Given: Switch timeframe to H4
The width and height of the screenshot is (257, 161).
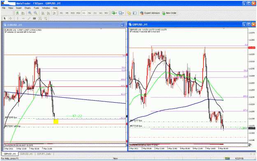Looking at the screenshot, I should [89, 13].
